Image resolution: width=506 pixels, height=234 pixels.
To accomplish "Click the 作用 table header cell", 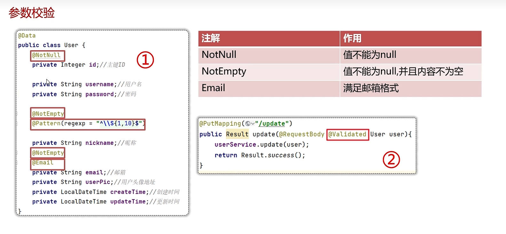I will pyautogui.click(x=411, y=39).
